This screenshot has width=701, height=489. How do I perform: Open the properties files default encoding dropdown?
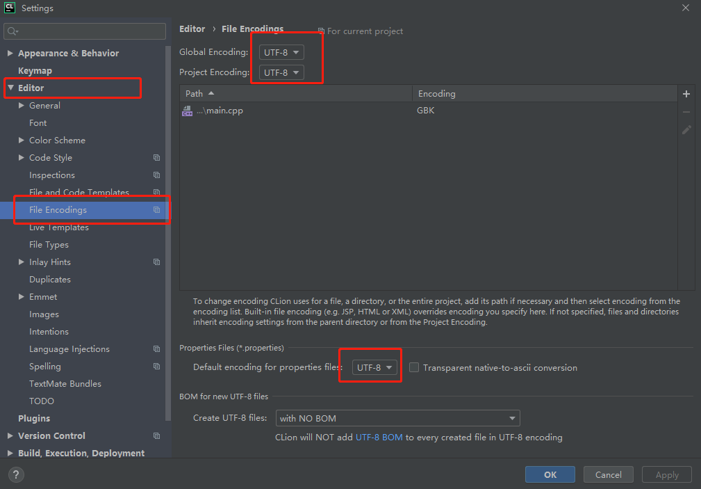374,367
